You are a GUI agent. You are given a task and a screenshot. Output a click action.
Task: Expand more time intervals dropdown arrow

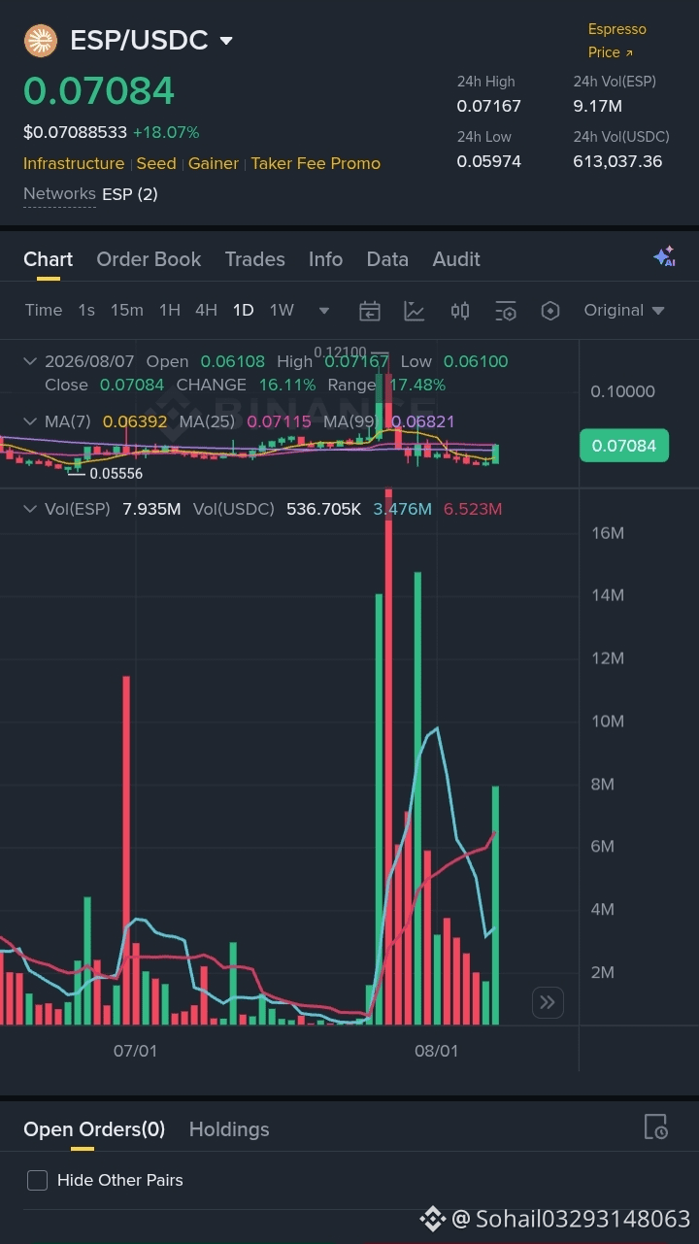click(324, 311)
